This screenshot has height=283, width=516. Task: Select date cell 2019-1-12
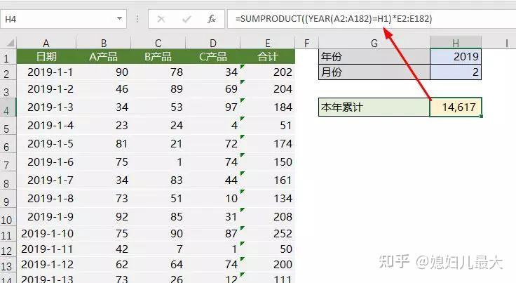(46, 264)
